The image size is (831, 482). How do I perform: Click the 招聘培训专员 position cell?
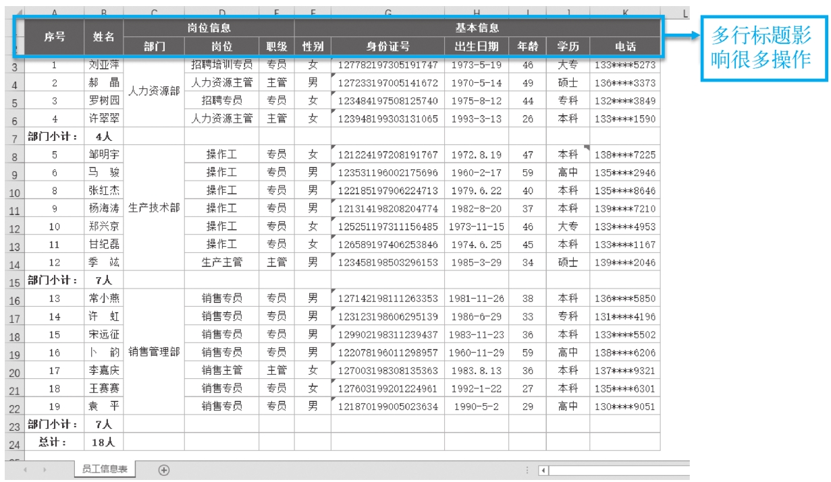tap(221, 65)
